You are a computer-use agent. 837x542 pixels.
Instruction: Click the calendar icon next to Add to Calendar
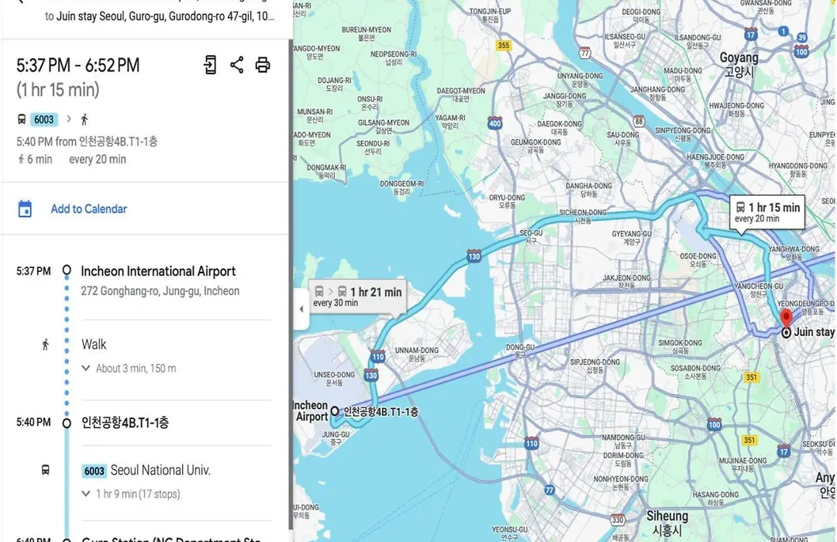[25, 208]
